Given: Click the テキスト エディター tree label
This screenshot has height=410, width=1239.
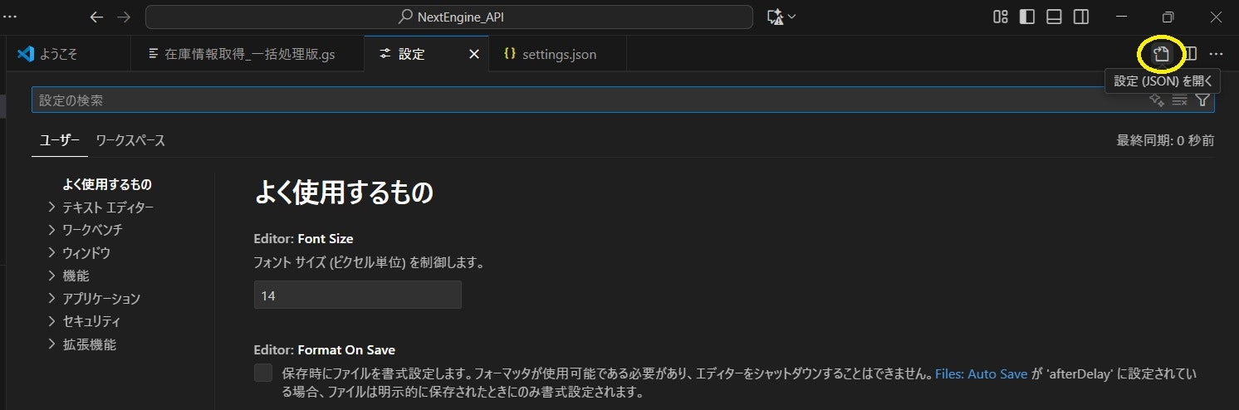Looking at the screenshot, I should (x=108, y=207).
